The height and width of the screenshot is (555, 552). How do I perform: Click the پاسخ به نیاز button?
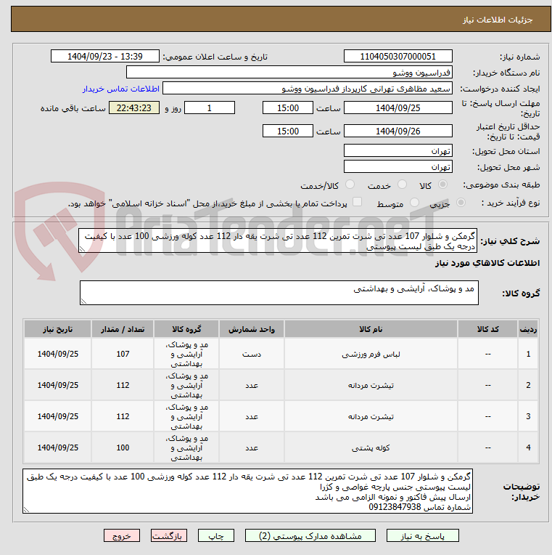click(422, 535)
